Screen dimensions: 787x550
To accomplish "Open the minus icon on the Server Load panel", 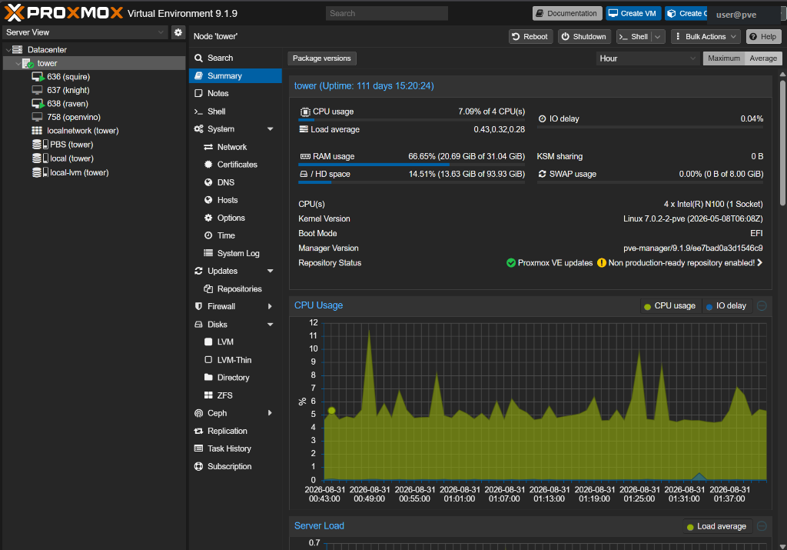I will [x=762, y=526].
